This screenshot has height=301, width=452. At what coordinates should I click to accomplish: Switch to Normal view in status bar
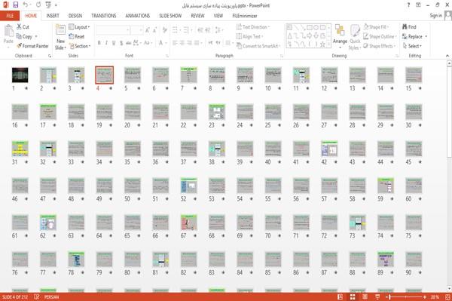[341, 297]
